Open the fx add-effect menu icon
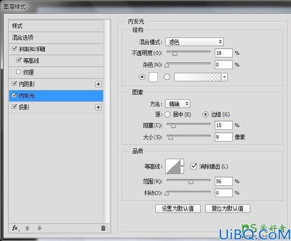 16,228
